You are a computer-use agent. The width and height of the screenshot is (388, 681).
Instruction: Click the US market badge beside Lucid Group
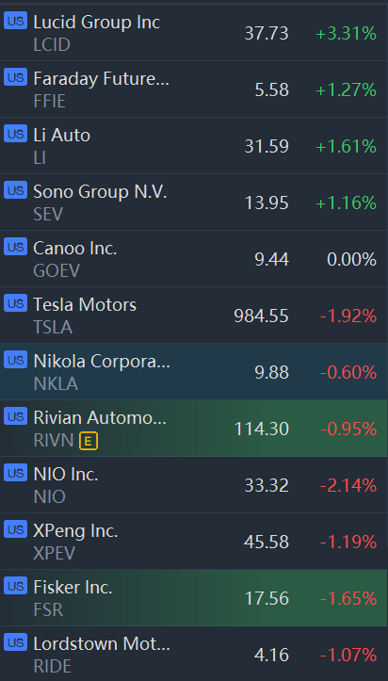click(16, 21)
